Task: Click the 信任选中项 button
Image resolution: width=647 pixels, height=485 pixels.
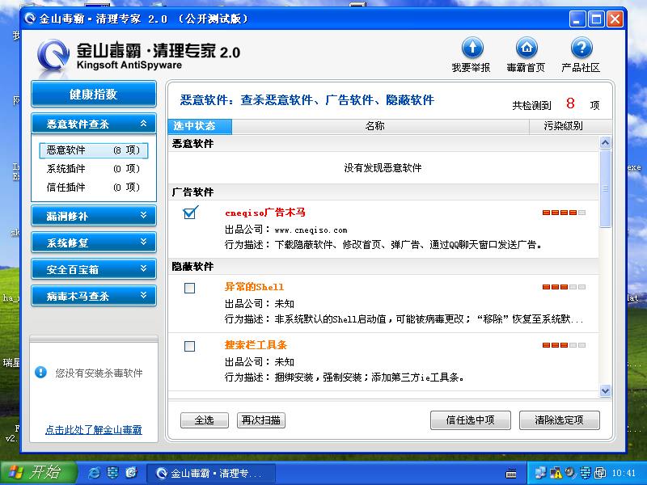Action: point(471,420)
